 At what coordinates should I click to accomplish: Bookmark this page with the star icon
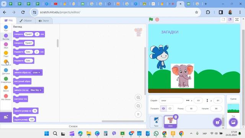pos(196,12)
